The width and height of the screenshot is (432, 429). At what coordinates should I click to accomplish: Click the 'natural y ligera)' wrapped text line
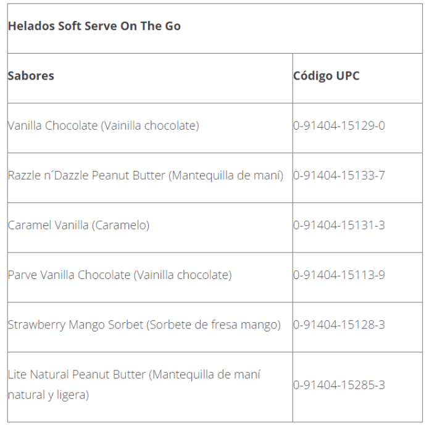pyautogui.click(x=48, y=395)
